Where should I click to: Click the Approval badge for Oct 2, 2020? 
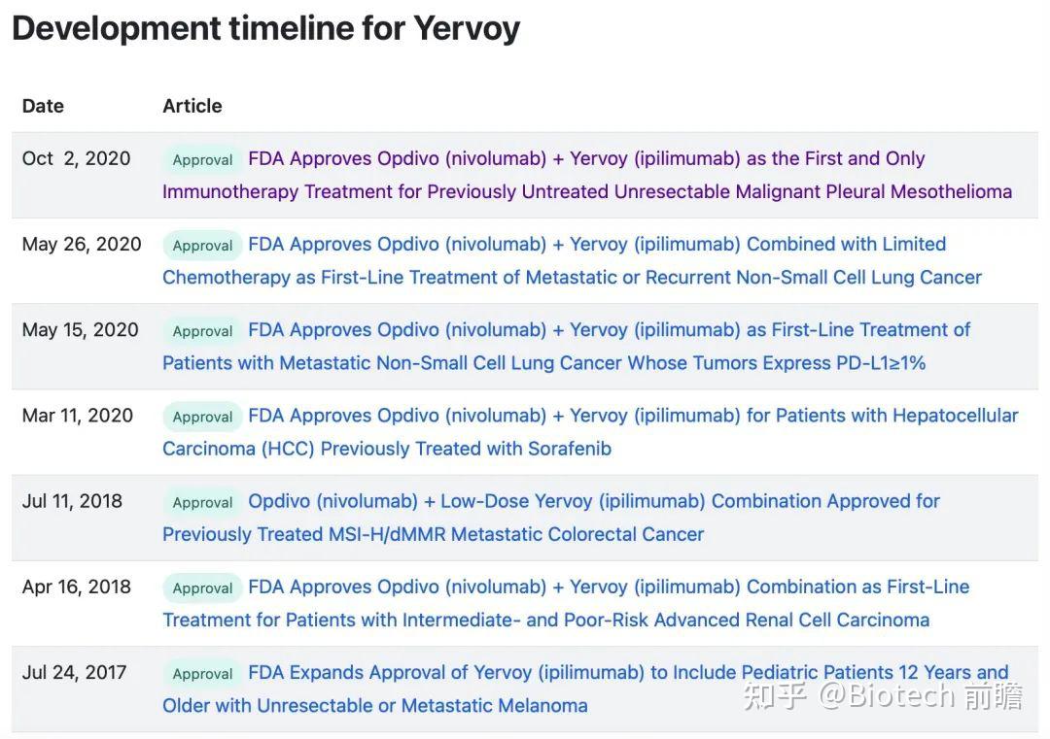202,160
